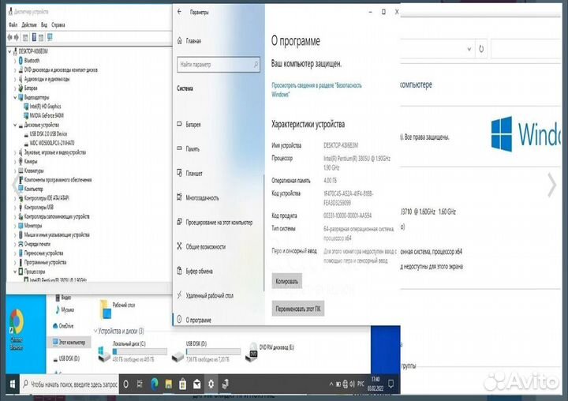The height and width of the screenshot is (401, 568).
Task: Collapse Устройства и диски group
Action: [95, 331]
